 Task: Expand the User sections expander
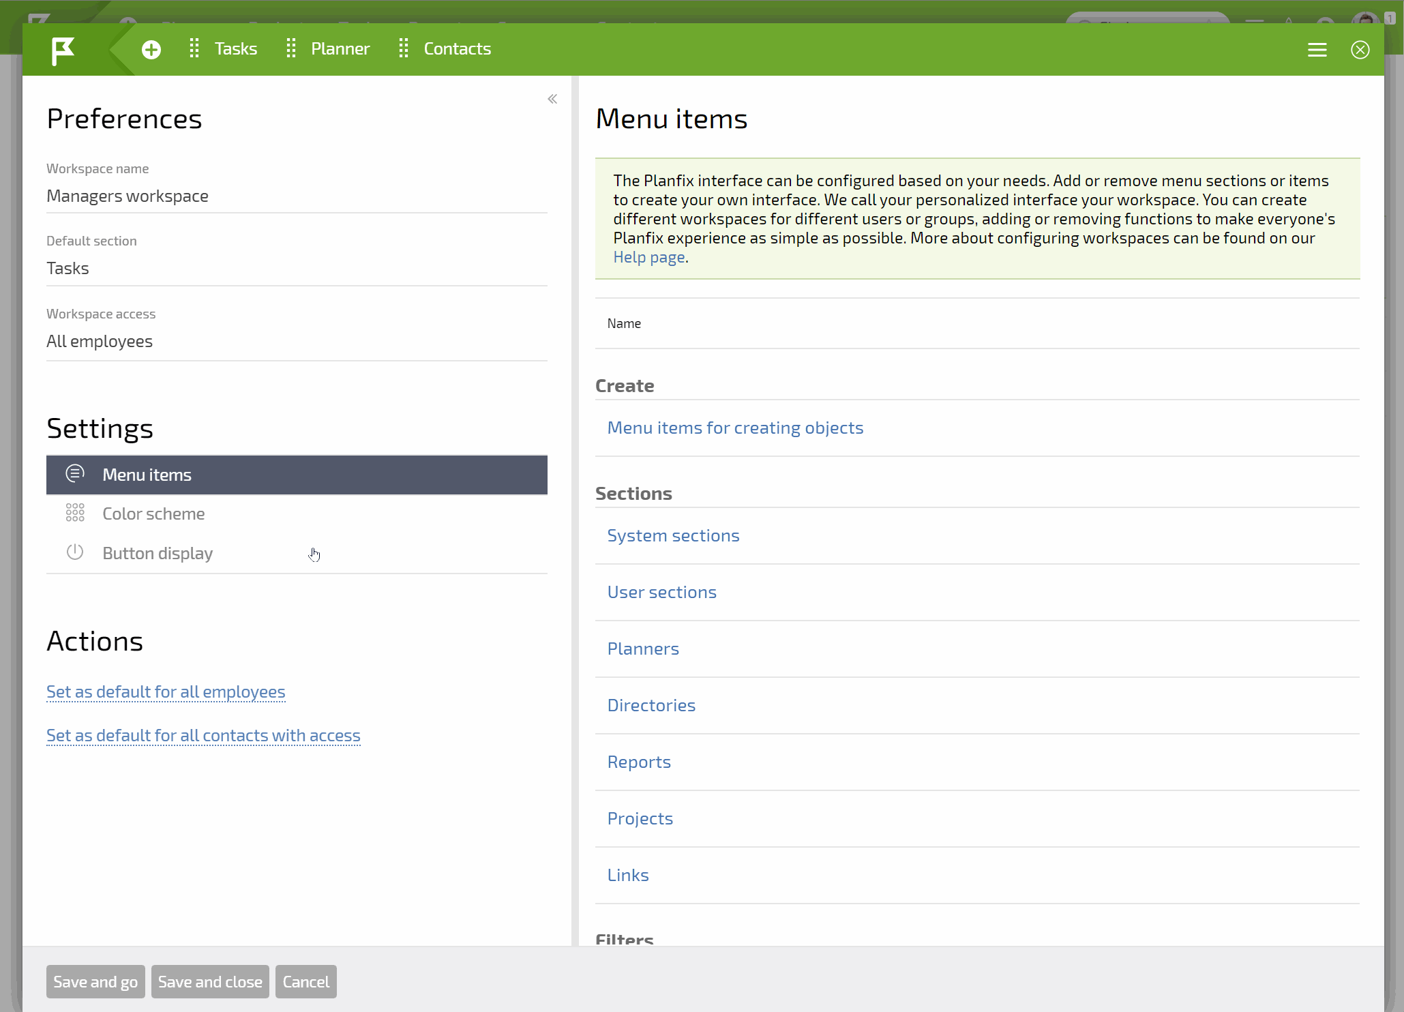(661, 591)
